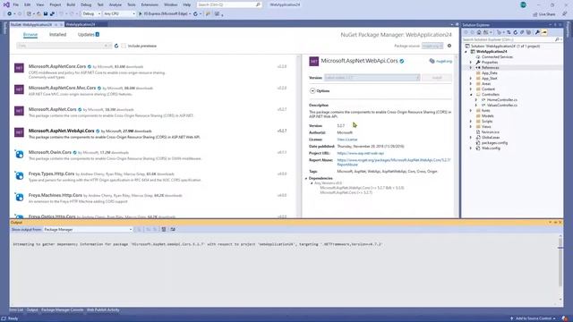The image size is (573, 322).
Task: Click Freya.Types.Http.Cors package icon
Action: pos(19,175)
